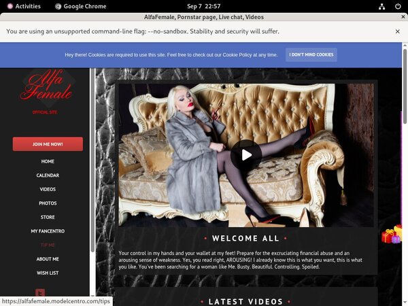The width and height of the screenshot is (408, 306).
Task: Open the Photos page
Action: point(48,203)
